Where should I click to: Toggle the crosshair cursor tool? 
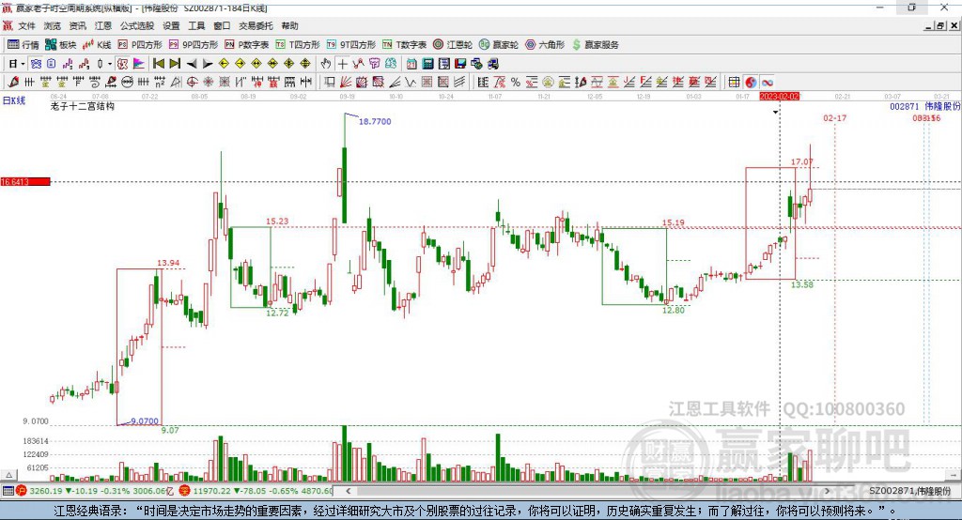click(x=343, y=64)
